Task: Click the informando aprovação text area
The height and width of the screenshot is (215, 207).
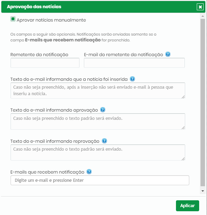Action: point(98,122)
